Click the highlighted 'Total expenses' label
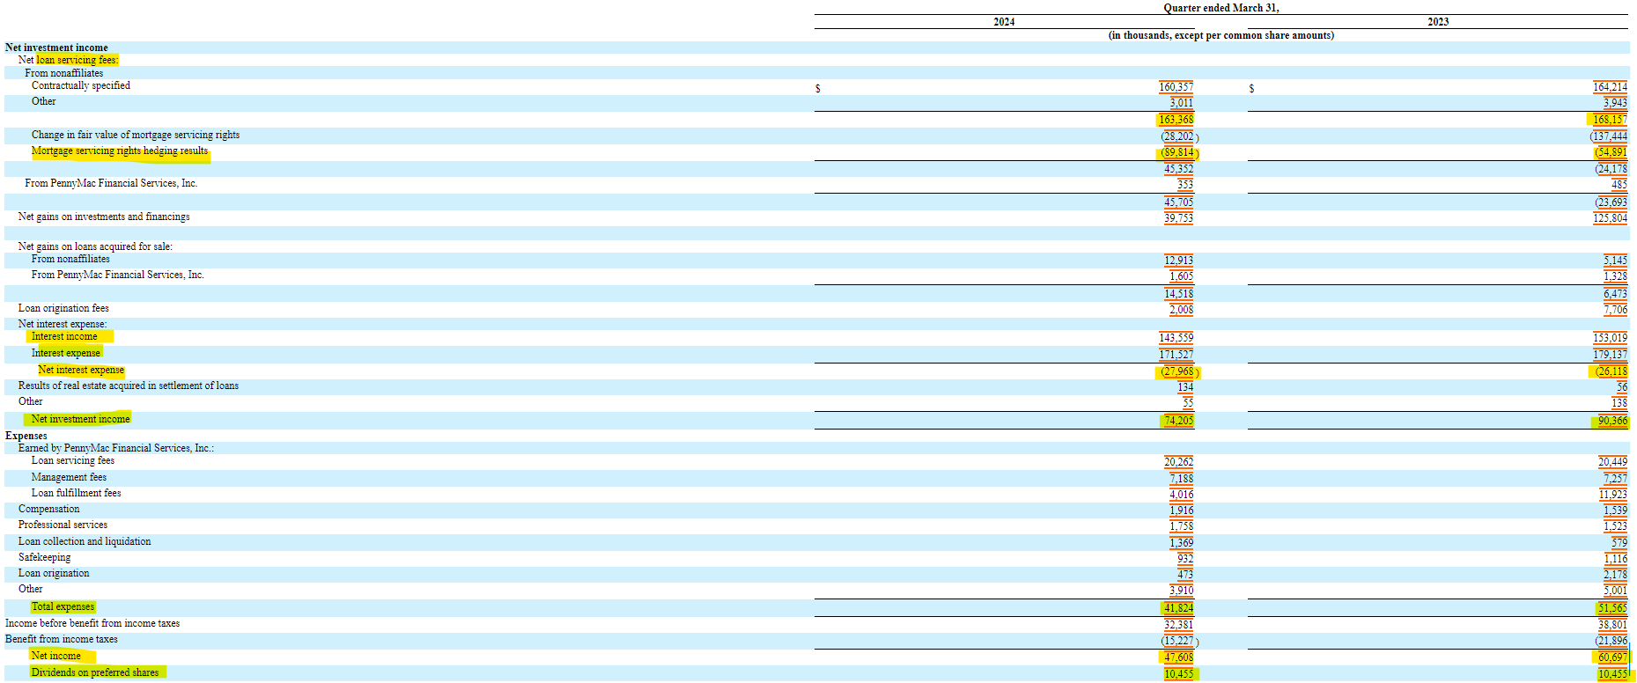1637x683 pixels. (x=63, y=606)
